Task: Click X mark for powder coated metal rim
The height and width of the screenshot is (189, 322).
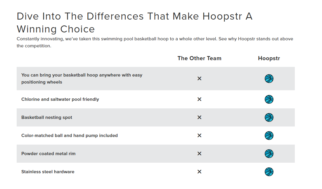Action: click(199, 154)
